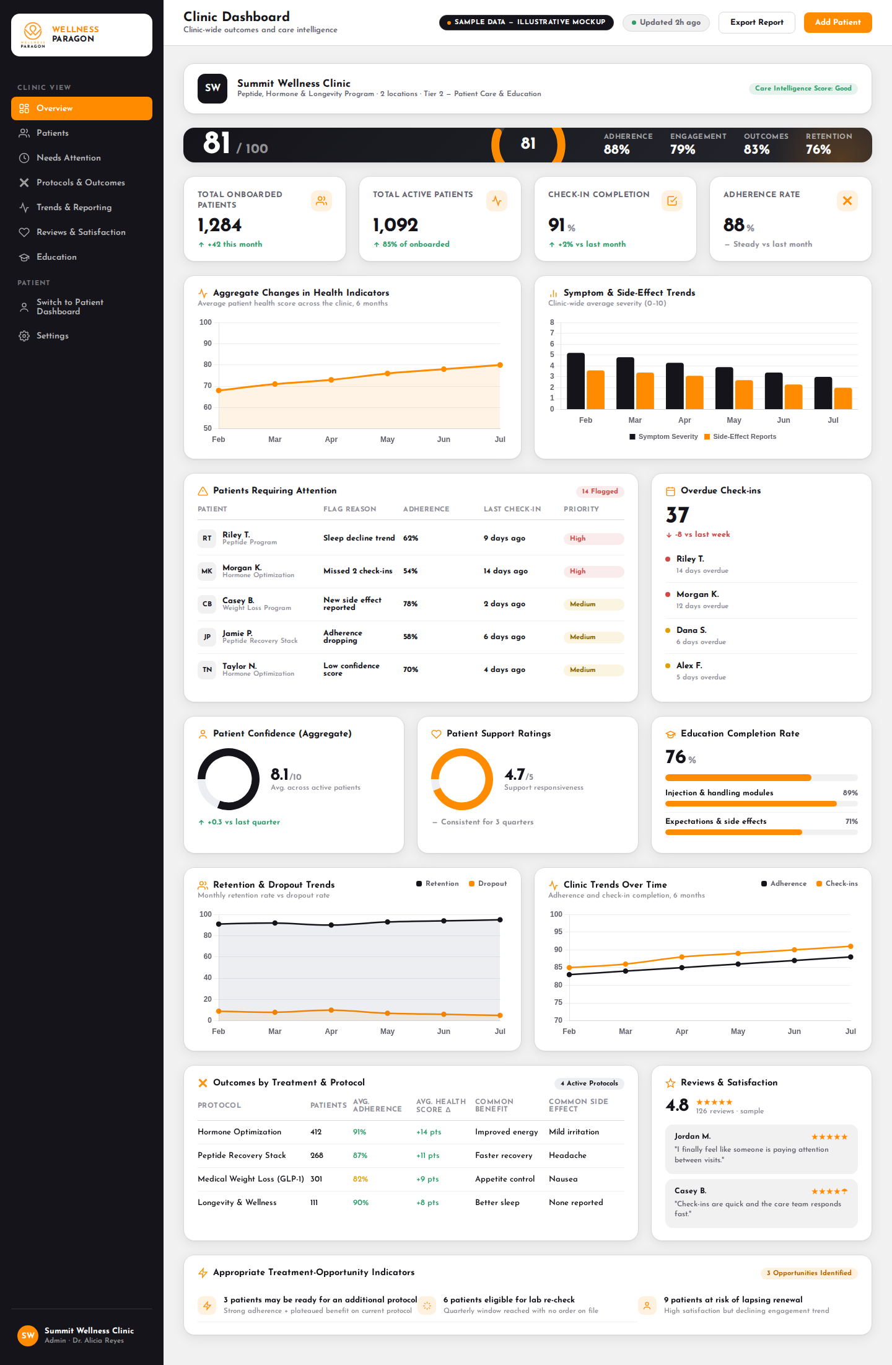Click the Symptom & Side-Effect Trends bar chart icon
The image size is (892, 1365).
tap(553, 293)
